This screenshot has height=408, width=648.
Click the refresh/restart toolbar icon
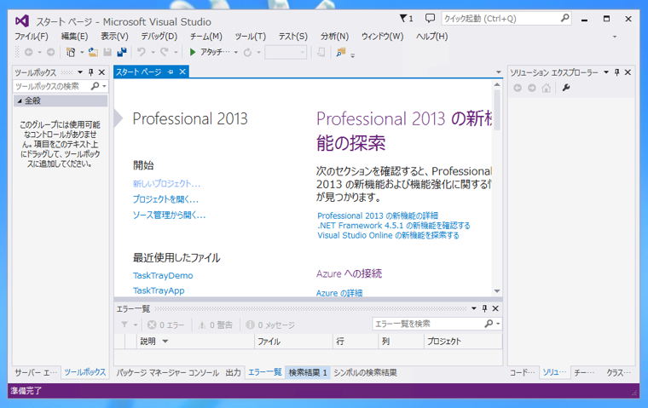point(247,53)
